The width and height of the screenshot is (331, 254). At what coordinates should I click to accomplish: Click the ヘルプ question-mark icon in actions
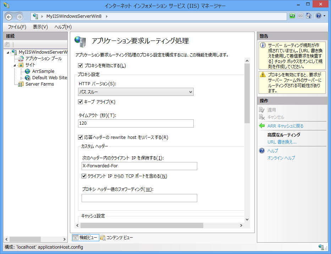pyautogui.click(x=262, y=151)
